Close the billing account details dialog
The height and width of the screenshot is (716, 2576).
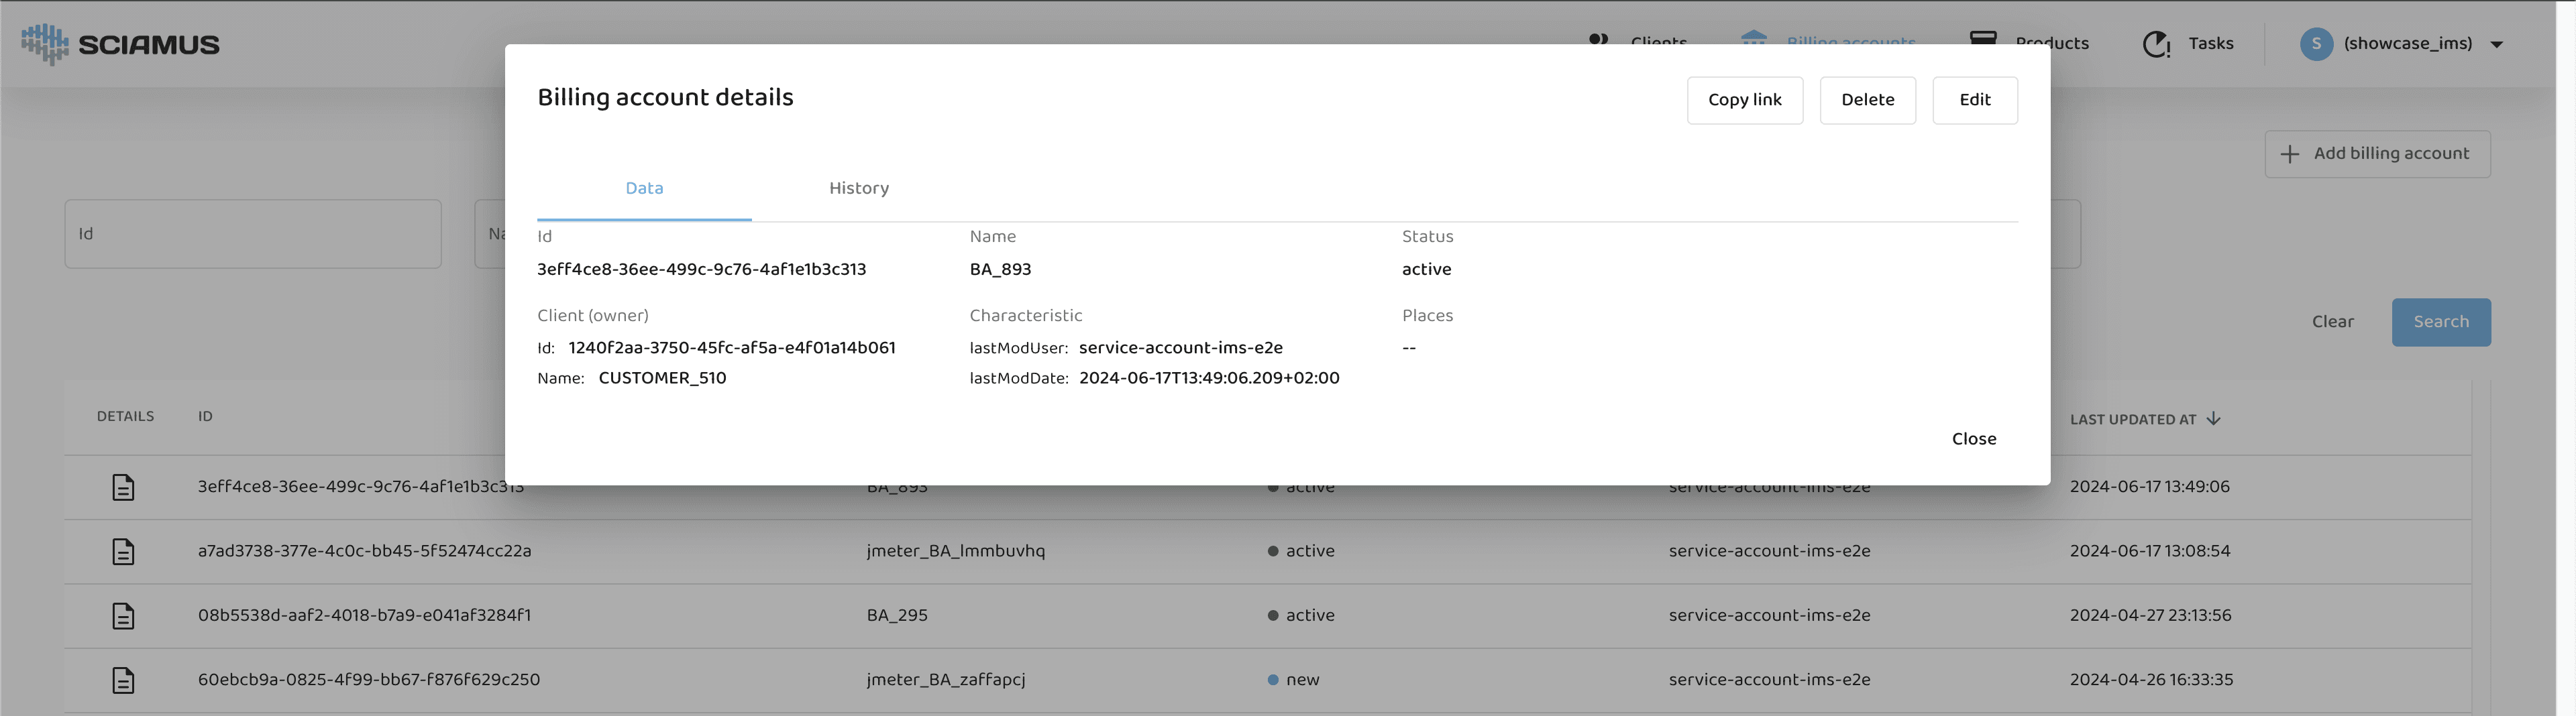click(x=1973, y=439)
